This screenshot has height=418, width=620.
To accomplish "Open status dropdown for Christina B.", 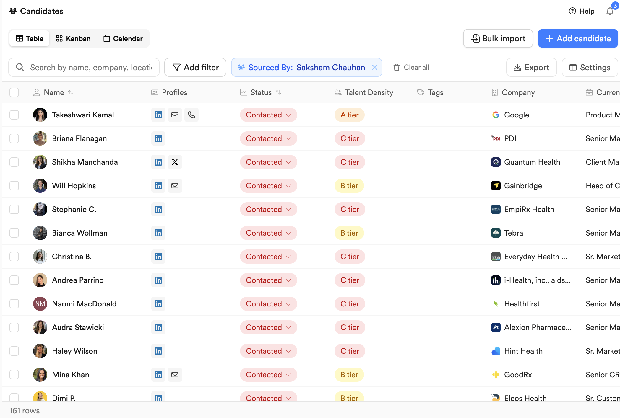I will [x=268, y=257].
